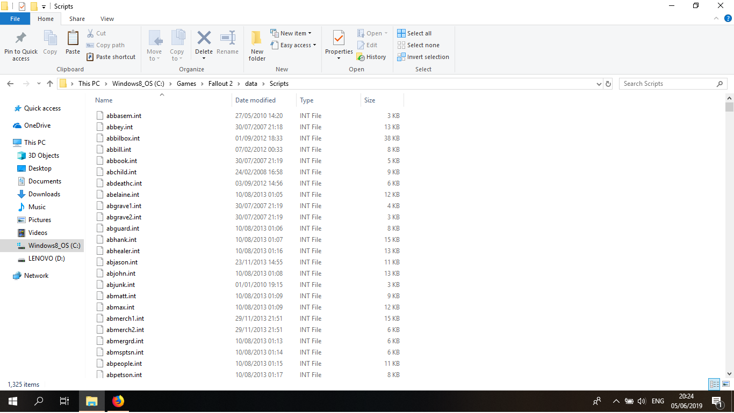Open OneDrive in navigation pane
Viewport: 734px width, 413px height.
click(x=37, y=126)
